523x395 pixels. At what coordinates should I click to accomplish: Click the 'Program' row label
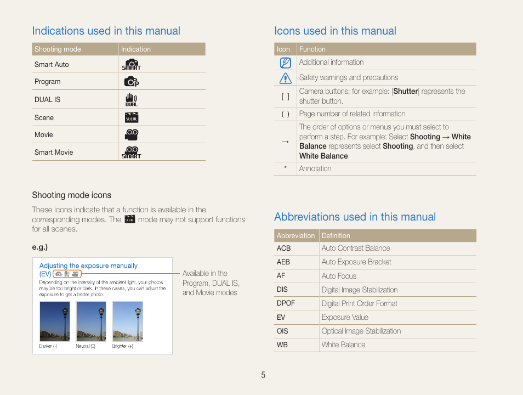47,82
